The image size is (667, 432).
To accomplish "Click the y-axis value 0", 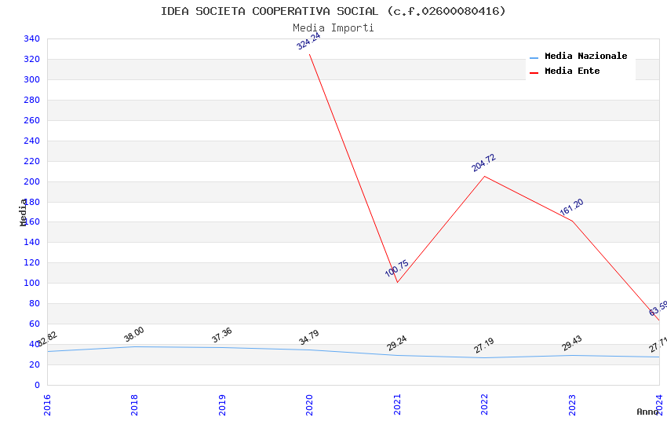I will (x=38, y=385).
